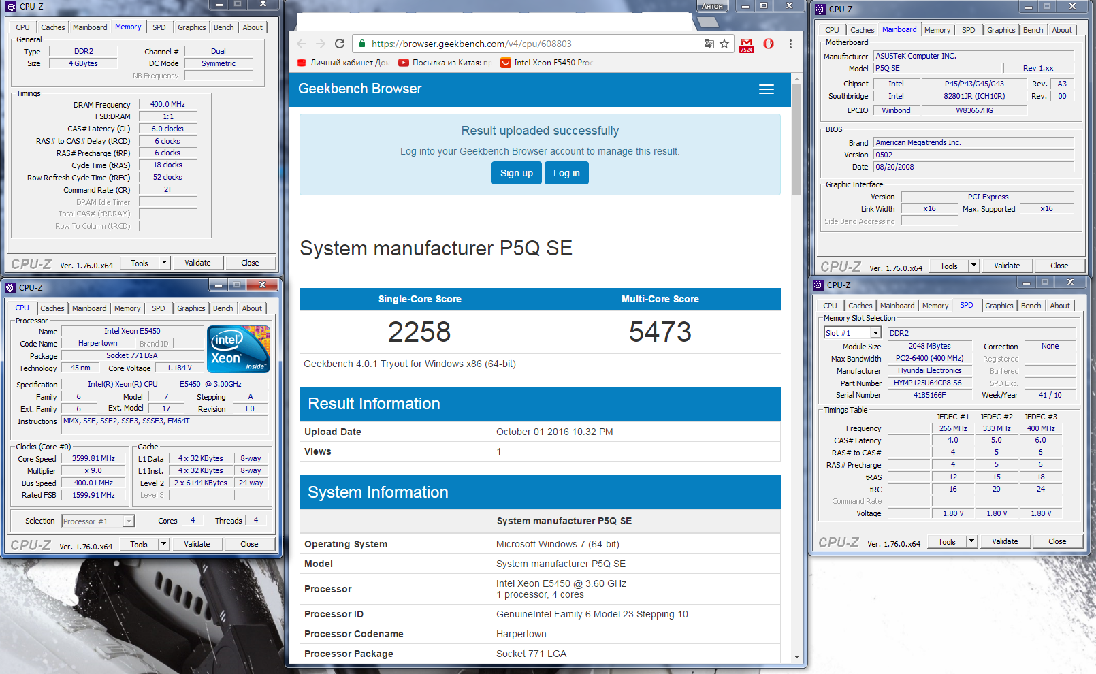The image size is (1096, 674).
Task: Click DRAM Frequency value 400.0 MHz
Action: [x=167, y=105]
